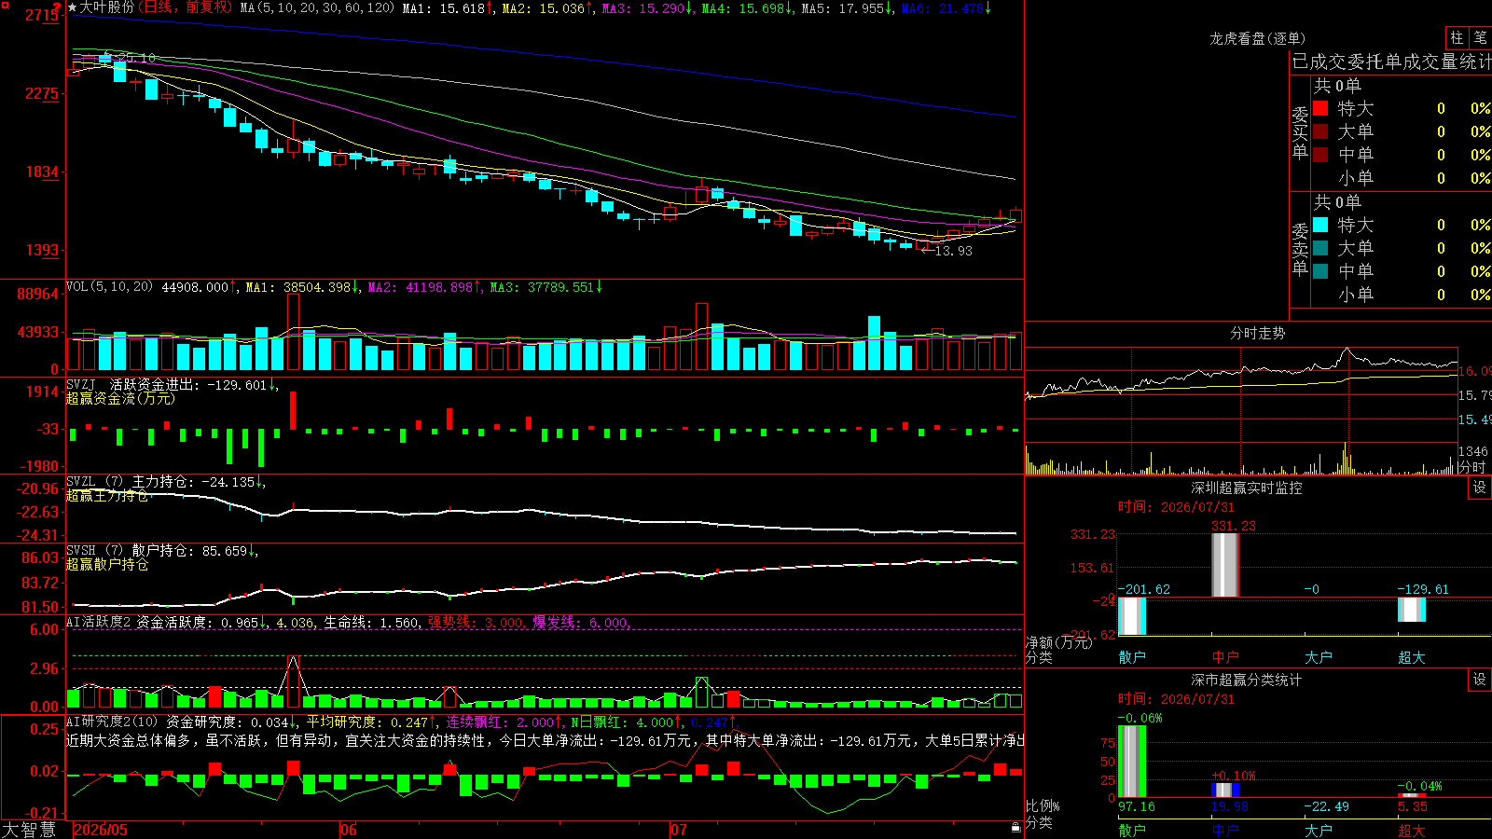The image size is (1492, 839).
Task: Click the 分时 label beside the intraday volume
Action: pos(1471,467)
